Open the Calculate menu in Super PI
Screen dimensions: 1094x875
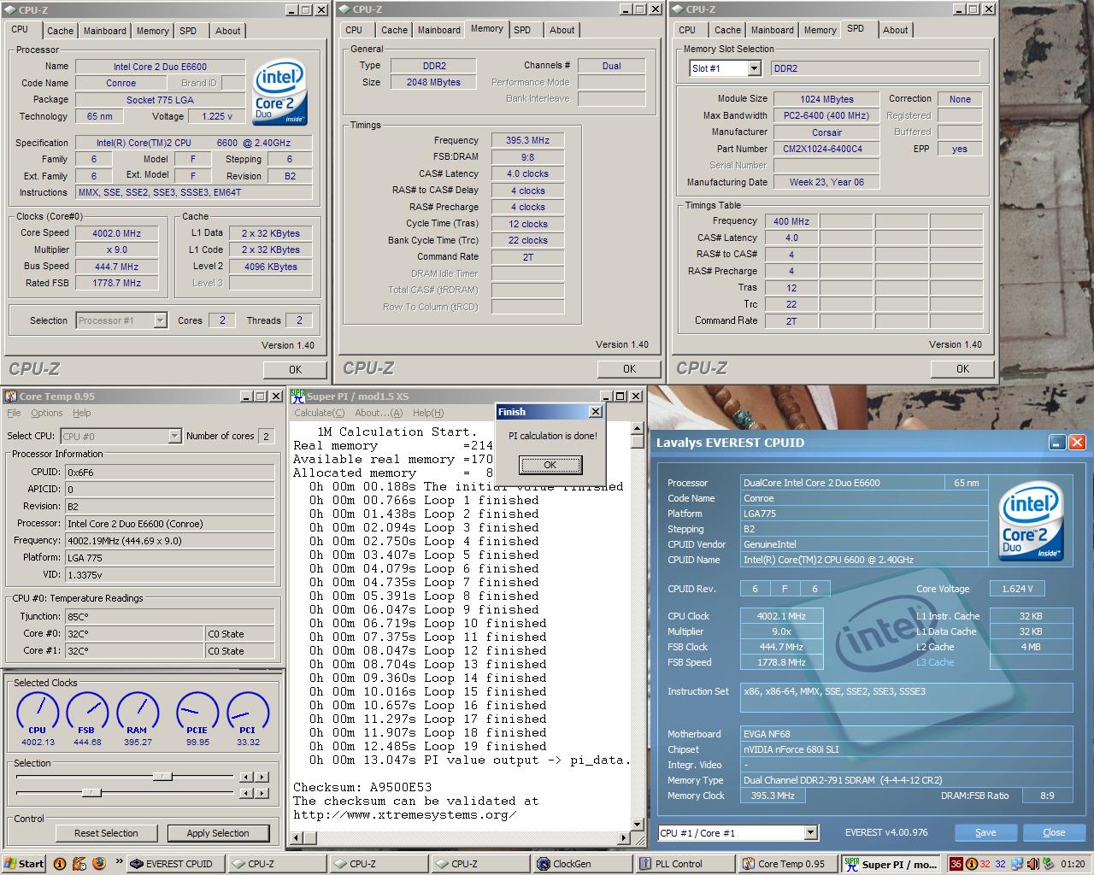pos(319,413)
